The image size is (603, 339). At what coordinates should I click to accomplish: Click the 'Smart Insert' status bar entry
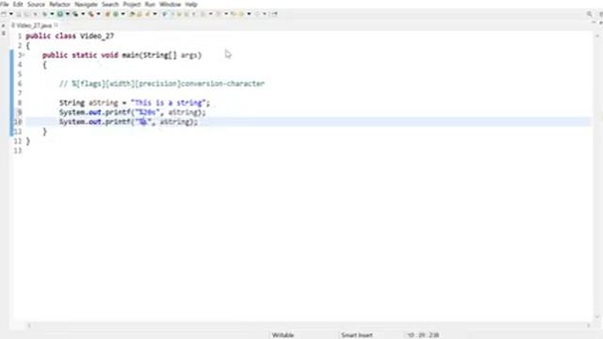click(x=356, y=335)
